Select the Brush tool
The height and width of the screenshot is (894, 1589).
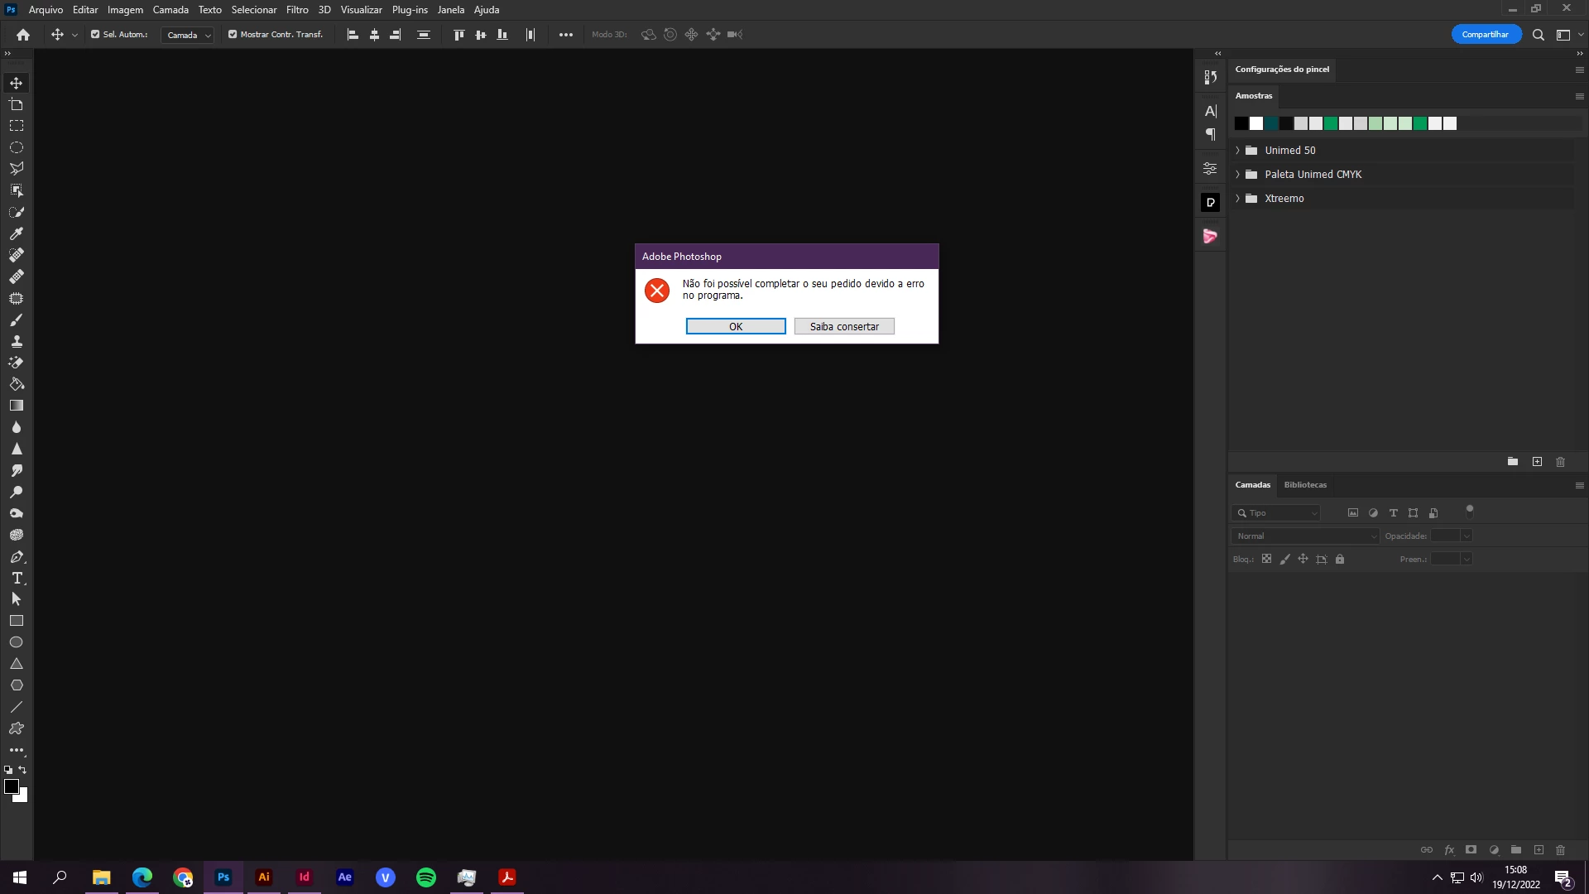(17, 320)
